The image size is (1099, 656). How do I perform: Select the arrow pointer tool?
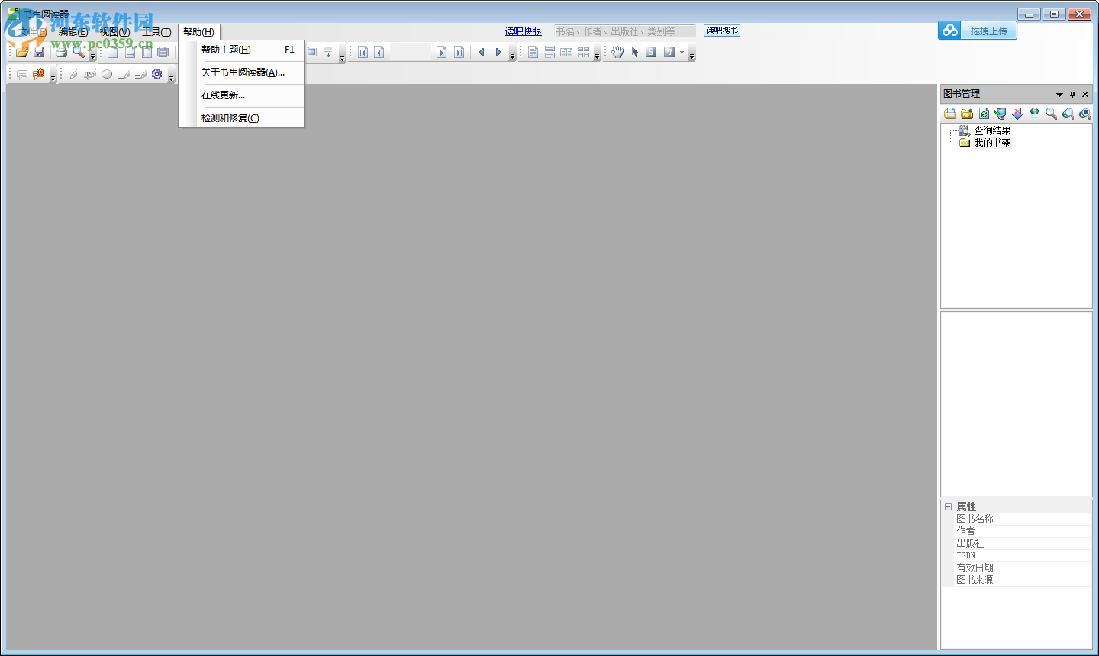(x=634, y=52)
